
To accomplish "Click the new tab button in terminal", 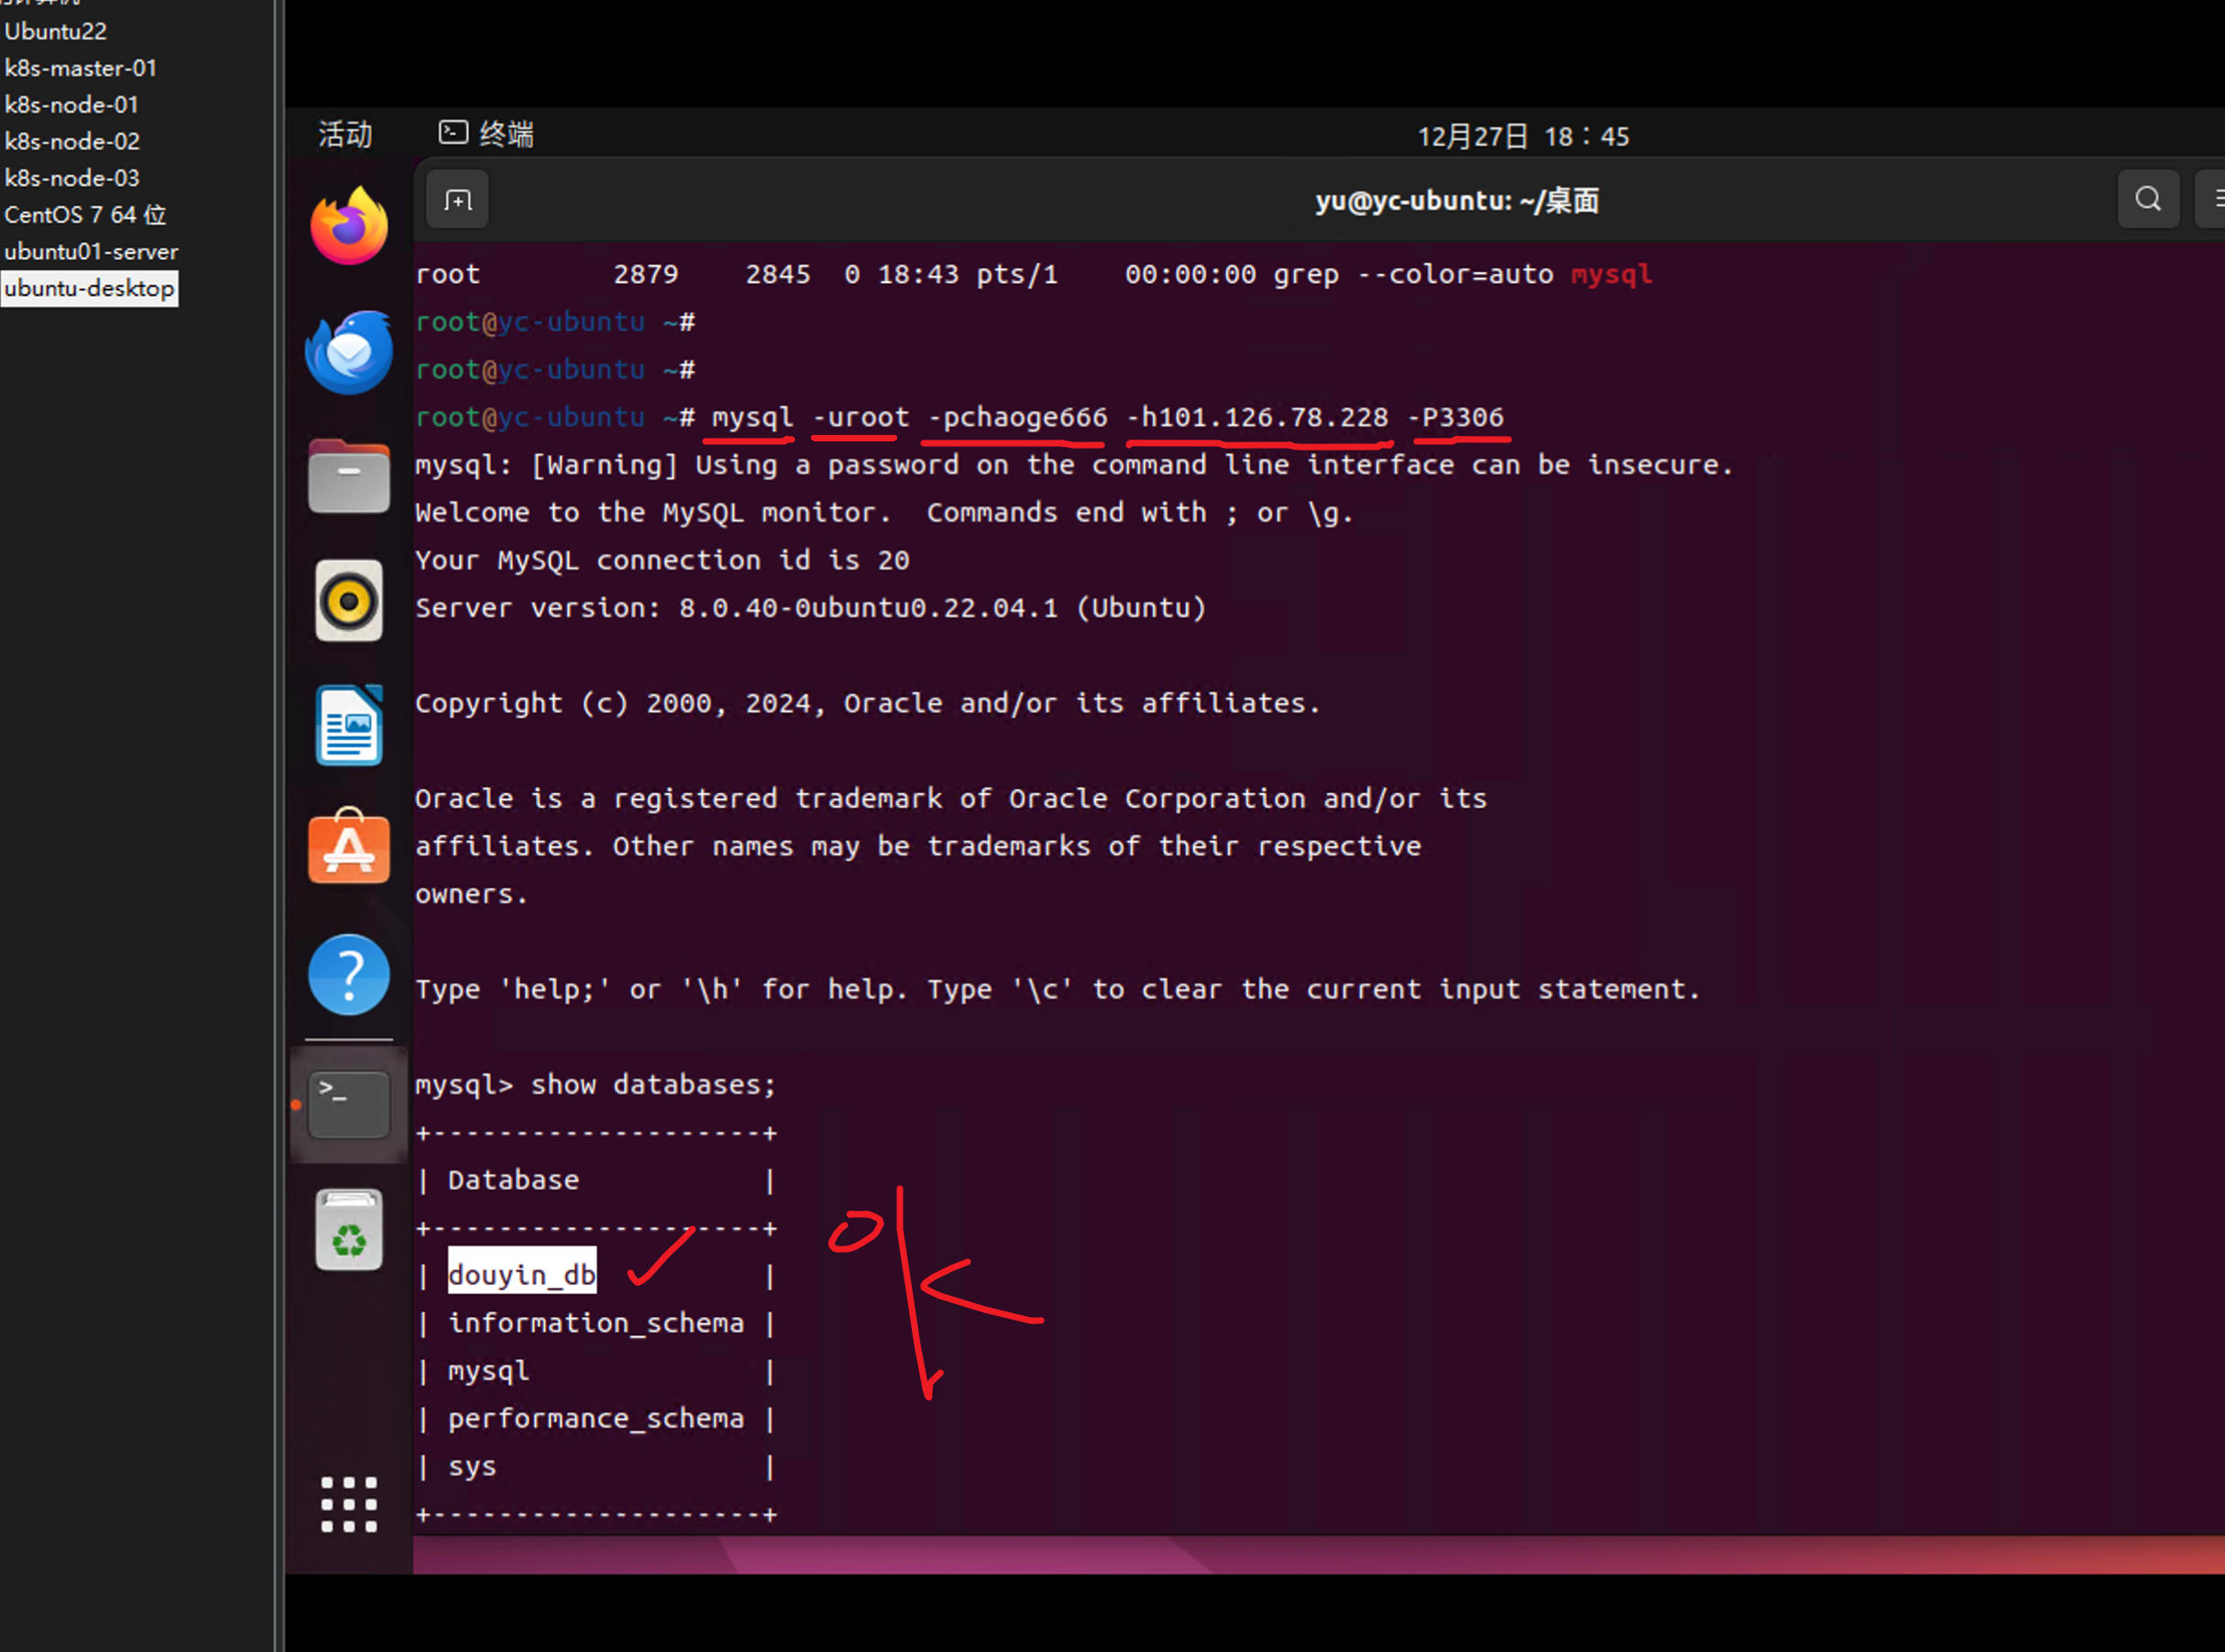I will pyautogui.click(x=458, y=201).
